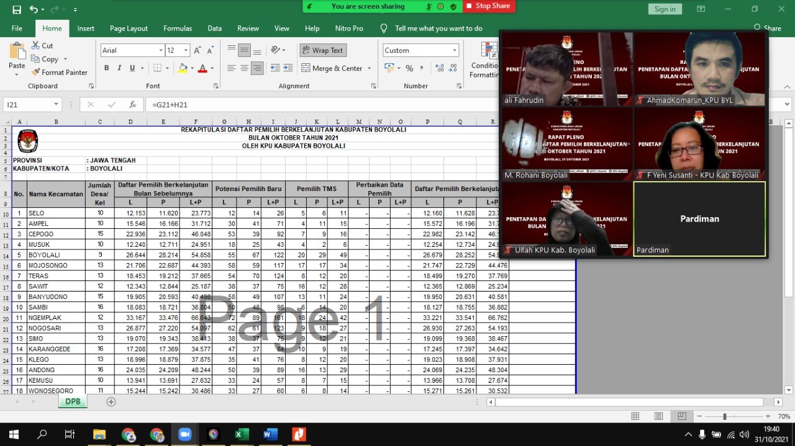The image size is (795, 446).
Task: Open the font name dropdown showing Arial
Action: [x=160, y=51]
